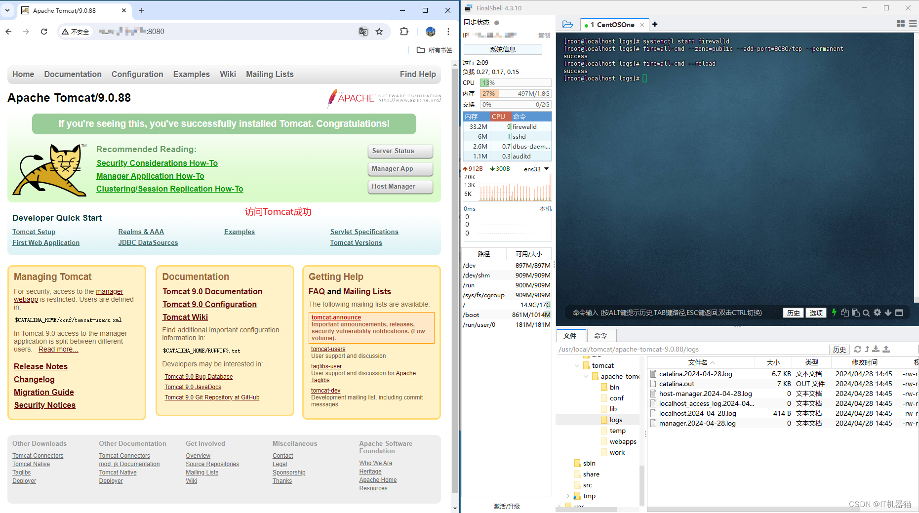Click the download icon in file panel
The image size is (919, 513).
(876, 349)
